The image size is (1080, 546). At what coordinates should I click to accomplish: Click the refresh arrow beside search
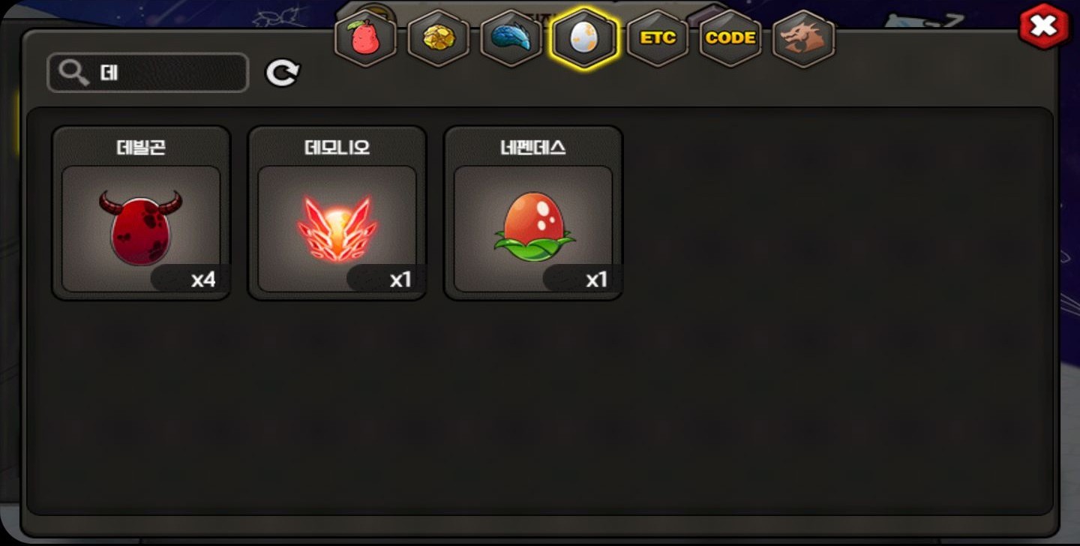(x=282, y=73)
